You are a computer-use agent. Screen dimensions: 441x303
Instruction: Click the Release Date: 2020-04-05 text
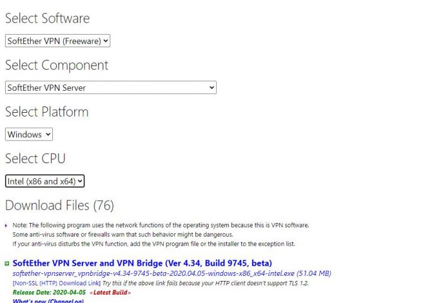click(49, 292)
